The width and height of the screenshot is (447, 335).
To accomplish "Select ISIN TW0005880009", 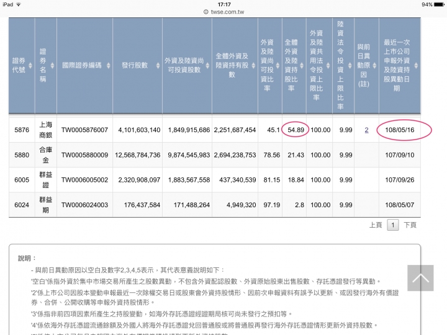I will (84, 155).
